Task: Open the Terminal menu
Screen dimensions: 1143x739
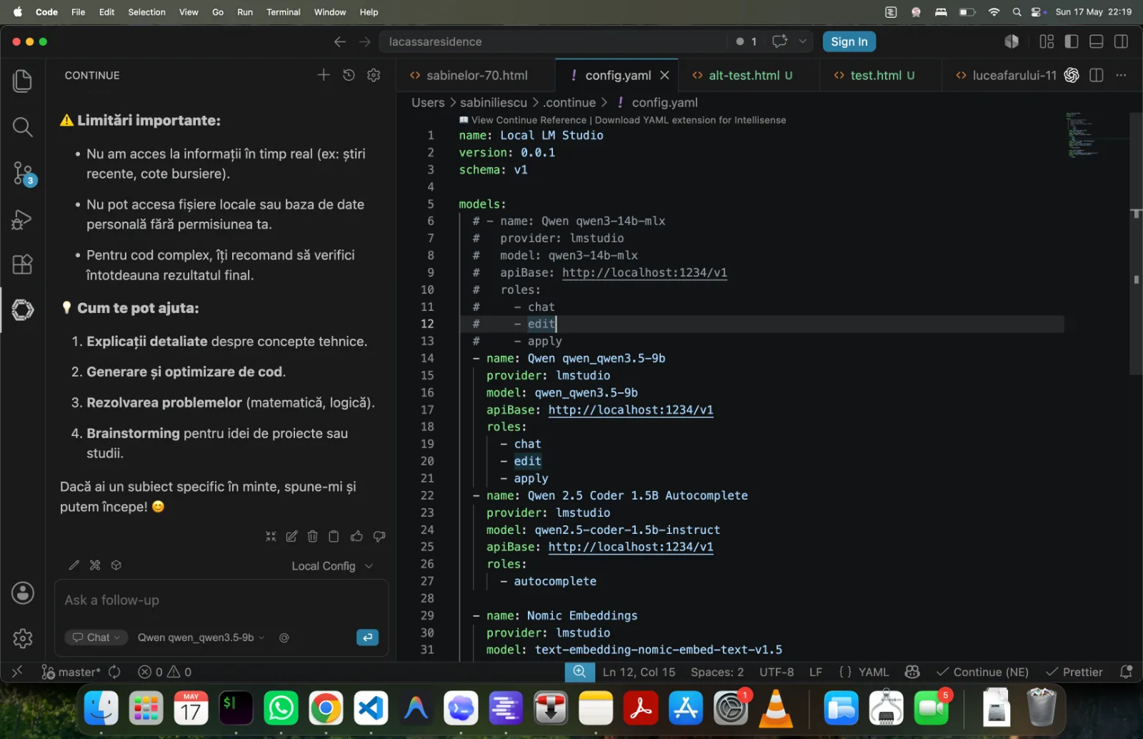Action: pos(283,12)
